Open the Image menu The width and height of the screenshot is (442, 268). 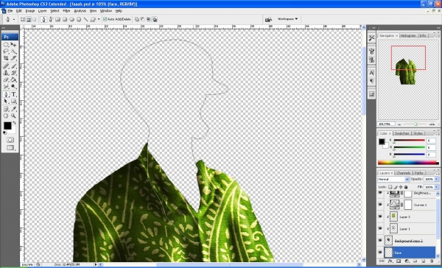tap(30, 11)
